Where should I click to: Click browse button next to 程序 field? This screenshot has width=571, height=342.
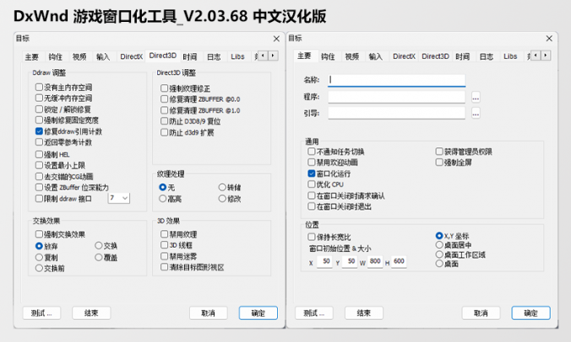[x=476, y=97]
